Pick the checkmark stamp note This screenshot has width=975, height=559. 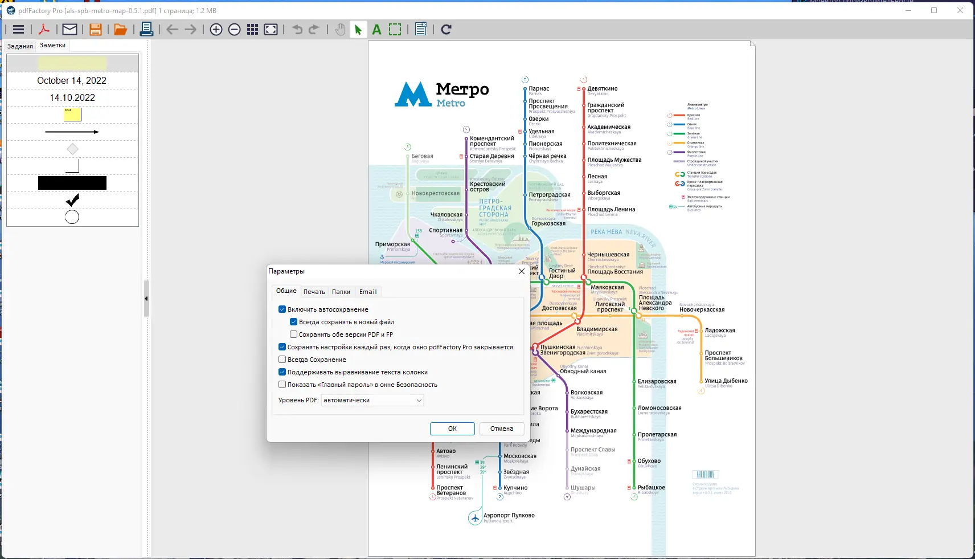tap(72, 200)
